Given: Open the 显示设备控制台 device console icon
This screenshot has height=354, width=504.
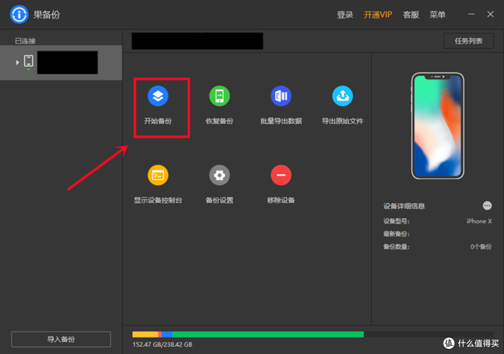Looking at the screenshot, I should tap(158, 175).
